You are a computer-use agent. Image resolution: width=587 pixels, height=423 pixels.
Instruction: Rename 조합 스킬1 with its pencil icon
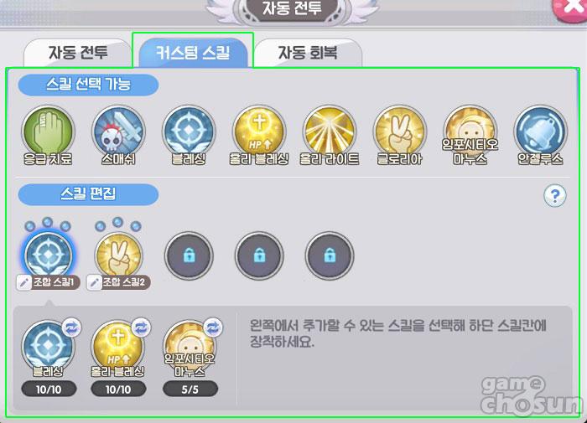24,282
